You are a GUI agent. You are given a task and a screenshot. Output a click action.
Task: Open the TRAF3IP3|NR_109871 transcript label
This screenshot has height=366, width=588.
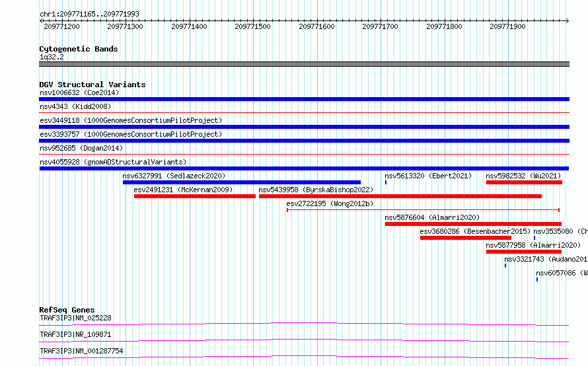coord(75,334)
